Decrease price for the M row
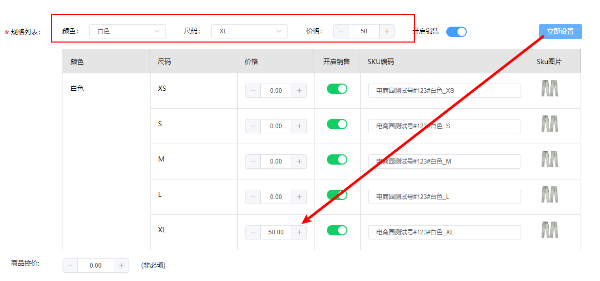This screenshot has width=600, height=281. 253,162
